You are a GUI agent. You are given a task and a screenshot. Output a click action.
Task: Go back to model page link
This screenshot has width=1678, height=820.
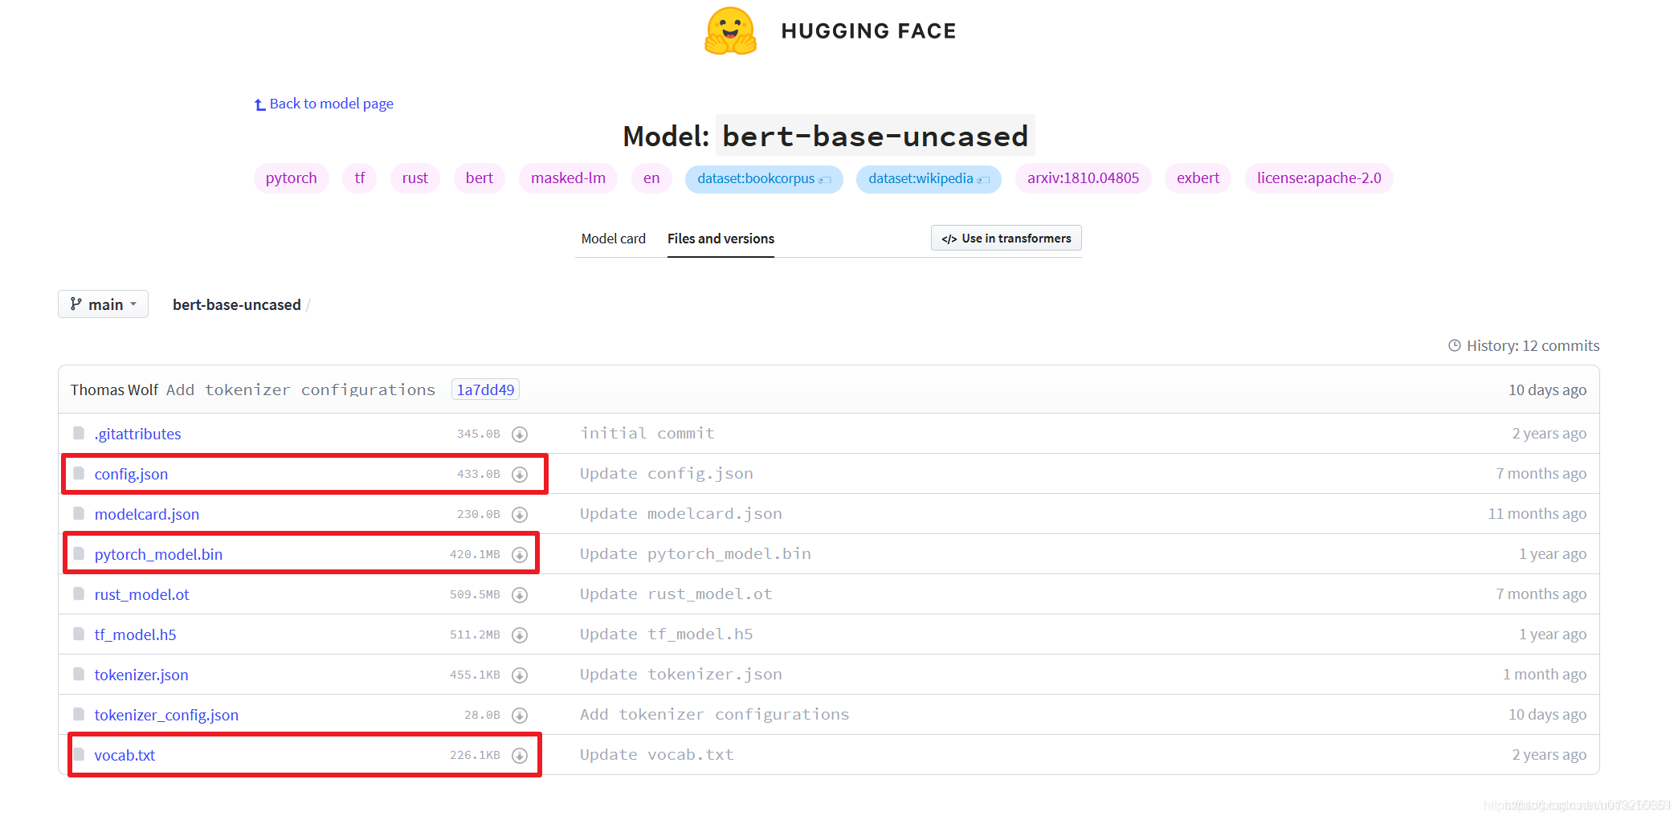click(331, 104)
